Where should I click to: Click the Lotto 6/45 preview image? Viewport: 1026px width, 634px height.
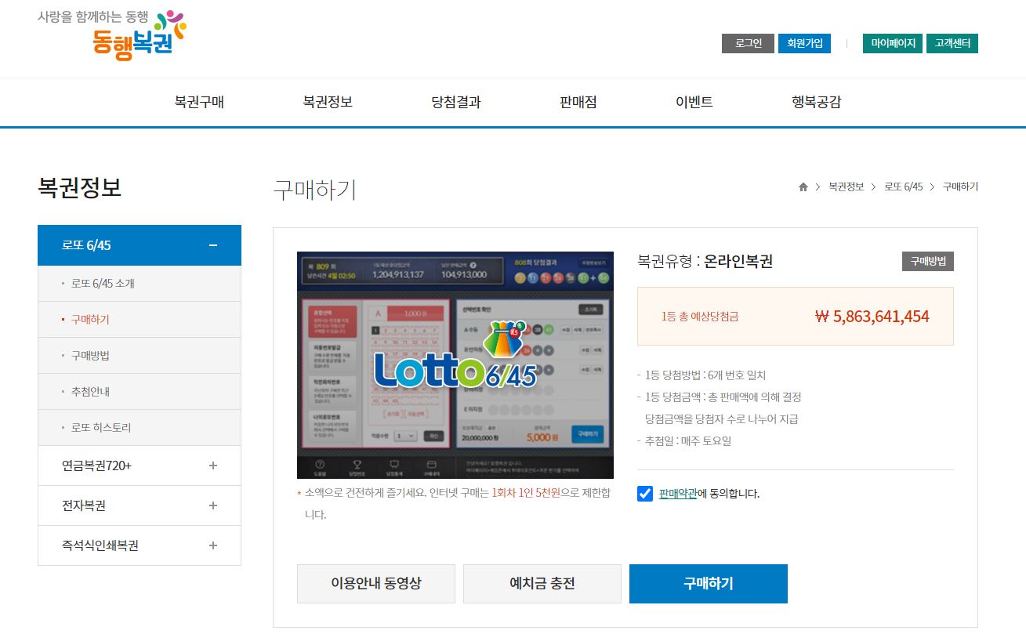455,365
